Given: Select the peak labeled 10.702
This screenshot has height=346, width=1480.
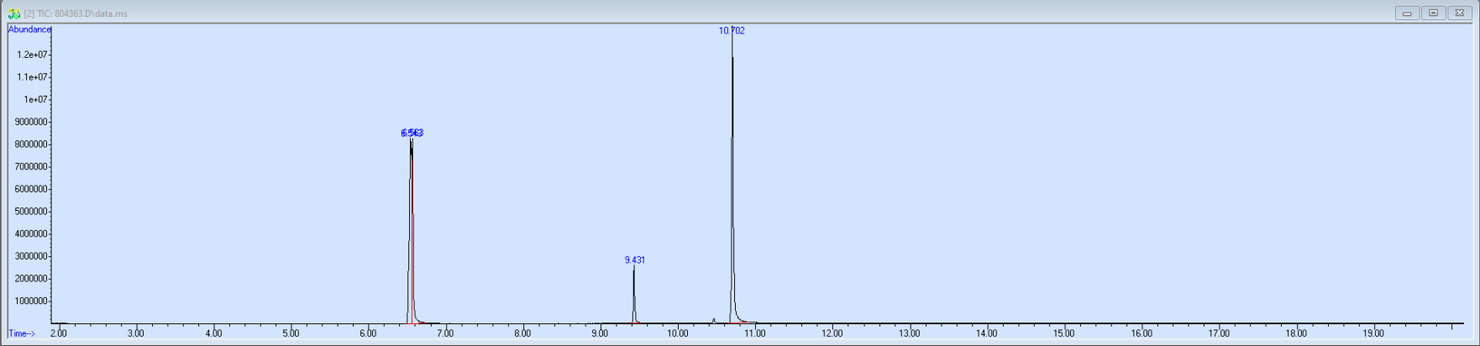Looking at the screenshot, I should coord(732,30).
